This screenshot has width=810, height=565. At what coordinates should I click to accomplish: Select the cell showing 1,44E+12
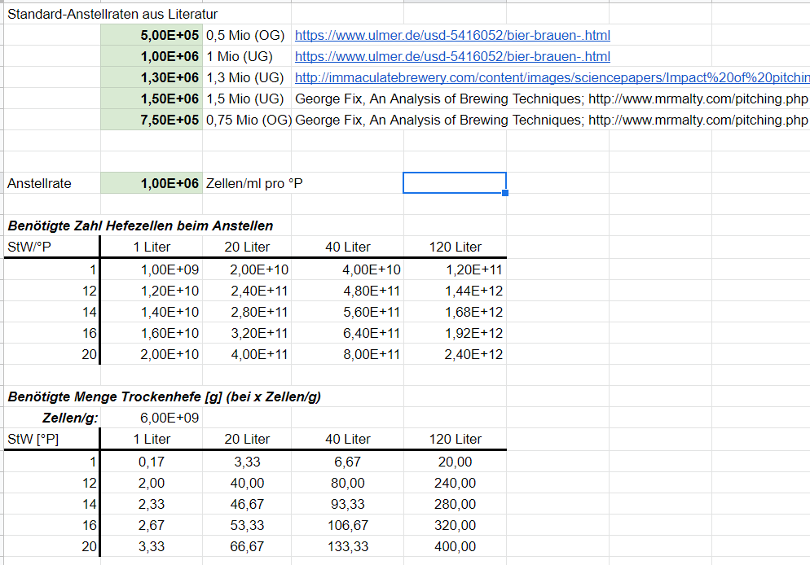pos(473,291)
